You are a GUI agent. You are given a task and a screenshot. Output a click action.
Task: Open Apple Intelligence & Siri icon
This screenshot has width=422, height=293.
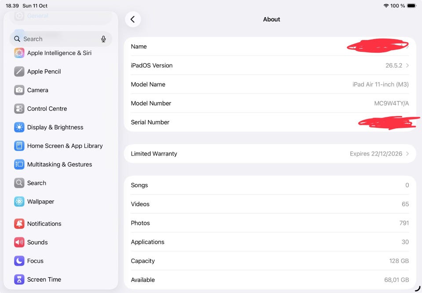click(x=19, y=53)
